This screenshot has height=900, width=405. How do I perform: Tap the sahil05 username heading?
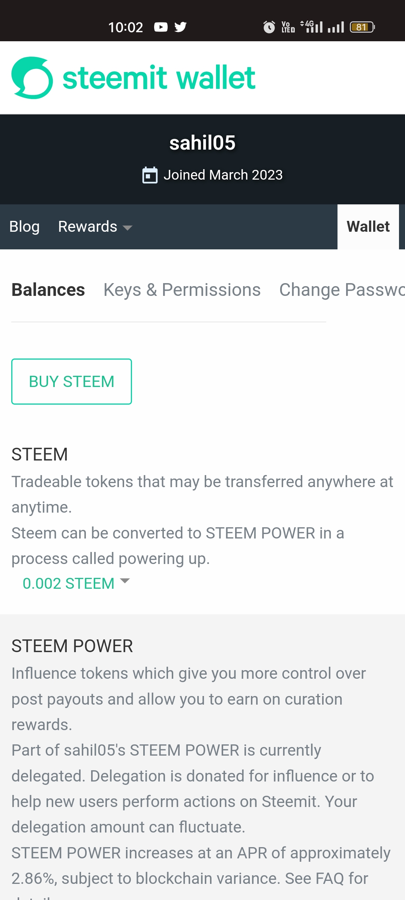[202, 143]
